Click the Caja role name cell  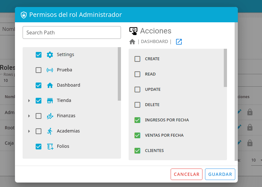point(9,143)
